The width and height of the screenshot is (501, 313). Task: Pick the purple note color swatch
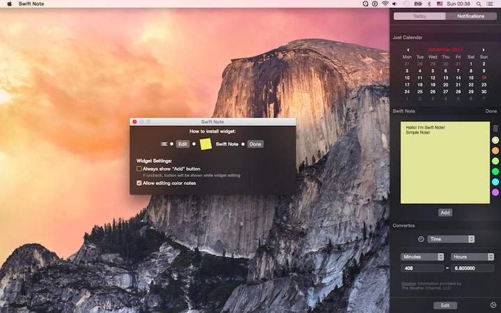[x=495, y=192]
